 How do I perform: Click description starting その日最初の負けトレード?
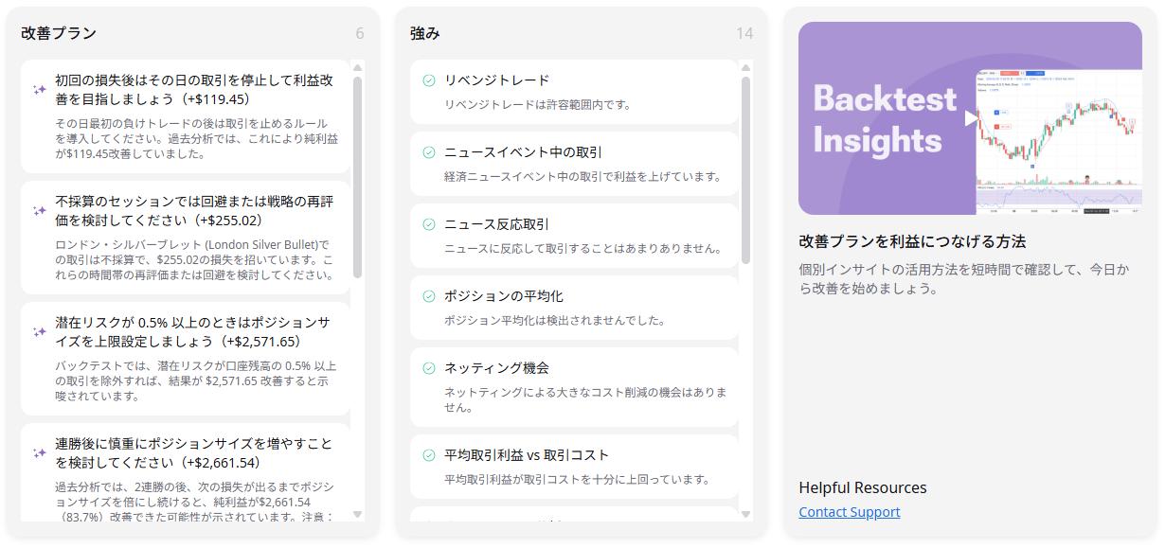(196, 138)
